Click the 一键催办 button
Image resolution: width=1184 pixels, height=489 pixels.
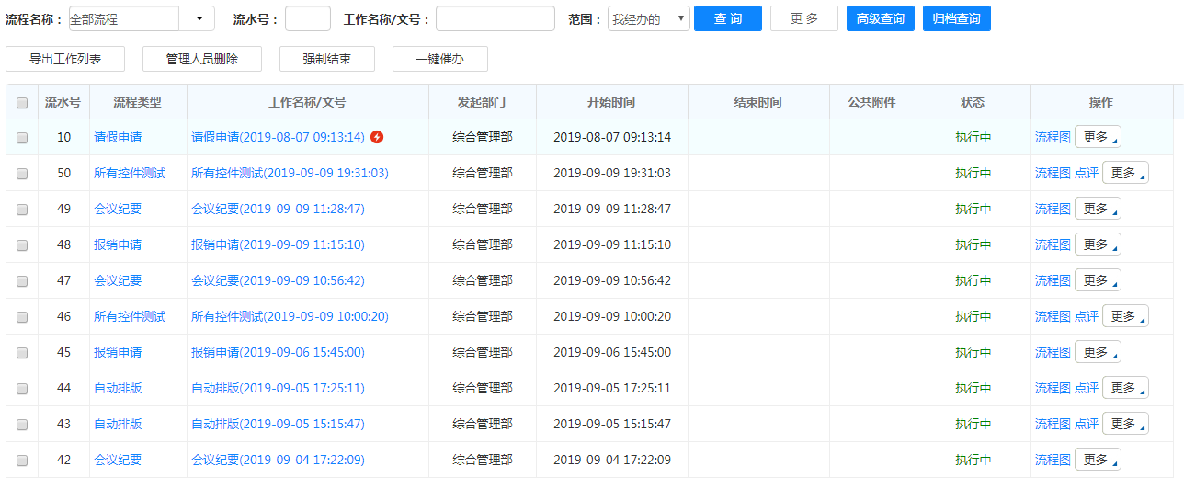(439, 59)
